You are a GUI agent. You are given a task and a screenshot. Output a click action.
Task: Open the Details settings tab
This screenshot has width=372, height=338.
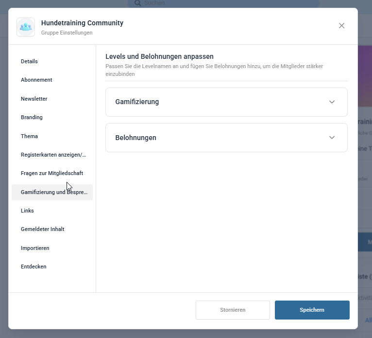tap(29, 61)
